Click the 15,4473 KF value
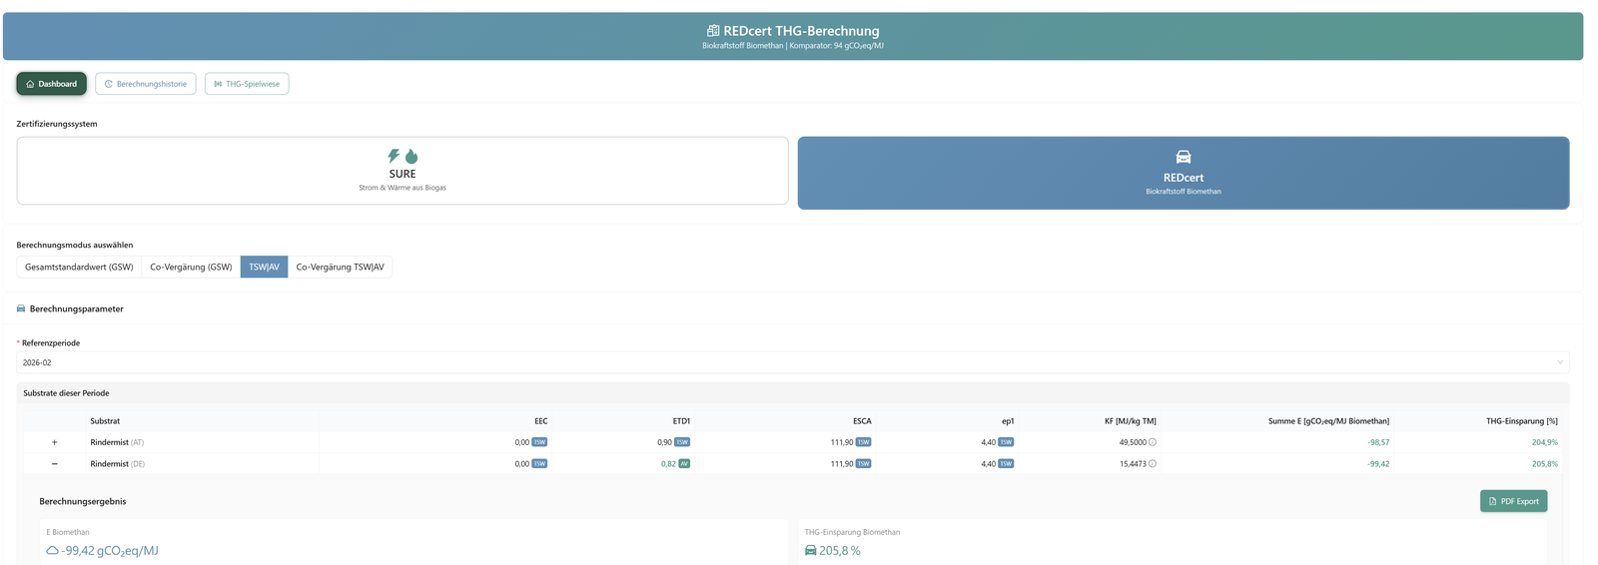1598x565 pixels. point(1133,464)
